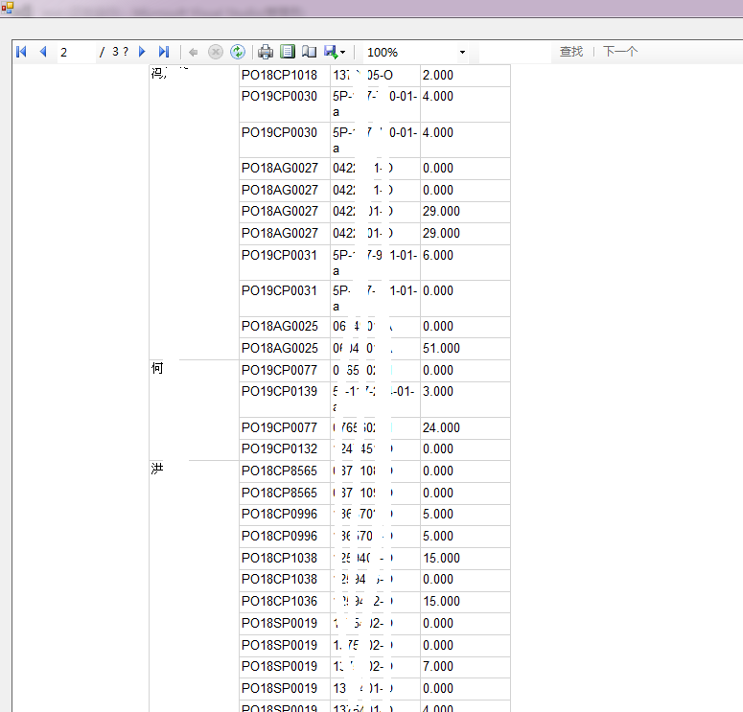743x712 pixels.
Task: Click value 6.000 in PO19CP0031 row
Action: 438,255
